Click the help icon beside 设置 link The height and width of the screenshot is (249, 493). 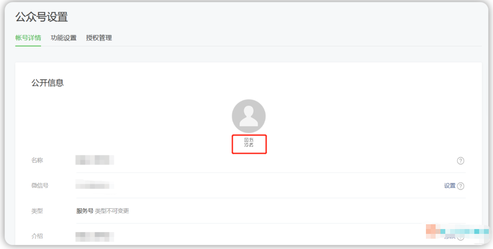461,186
